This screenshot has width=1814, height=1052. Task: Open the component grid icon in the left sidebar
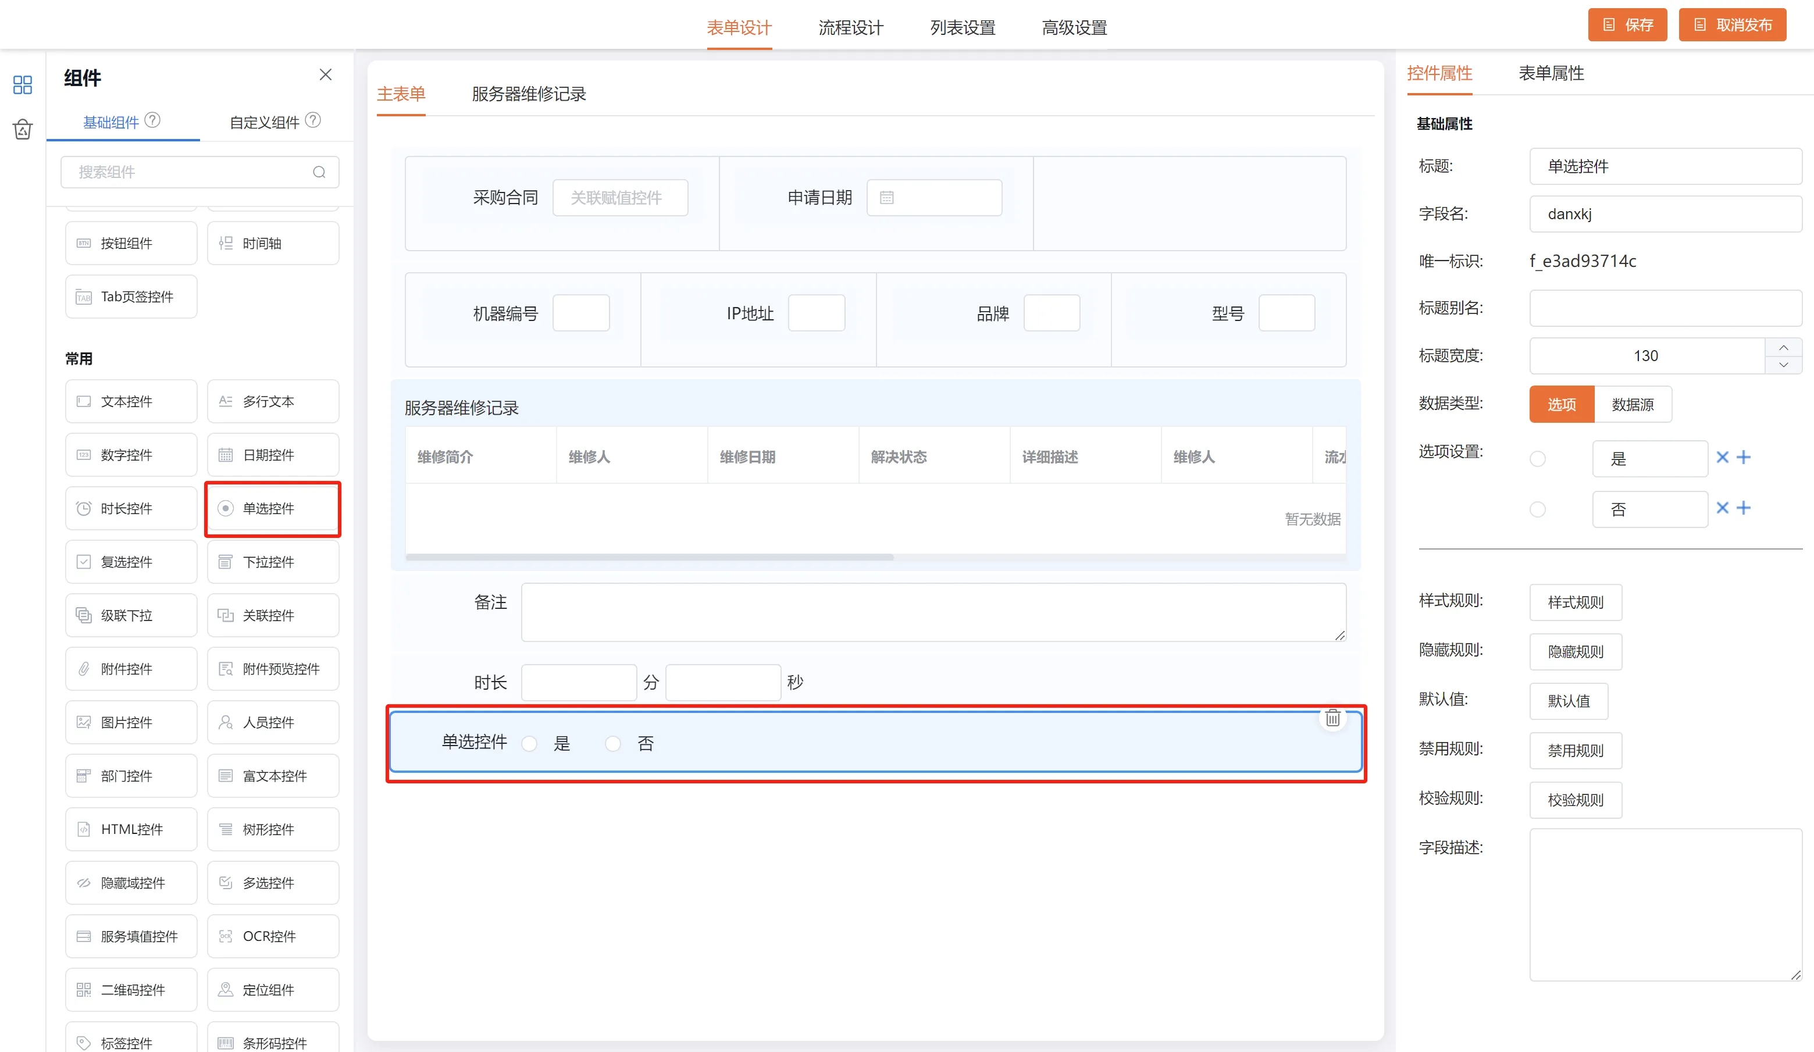click(22, 85)
